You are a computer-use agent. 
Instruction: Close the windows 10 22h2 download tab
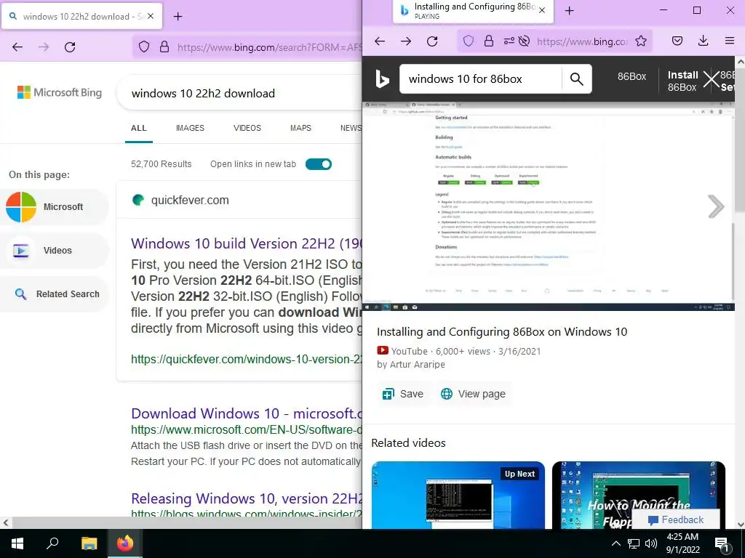coord(151,16)
